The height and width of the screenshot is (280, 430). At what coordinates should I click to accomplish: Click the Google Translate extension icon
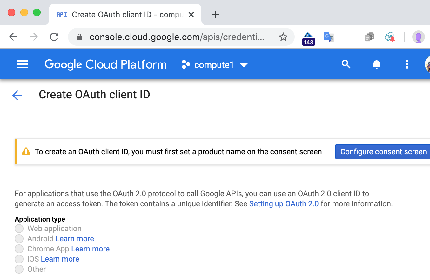(x=329, y=37)
